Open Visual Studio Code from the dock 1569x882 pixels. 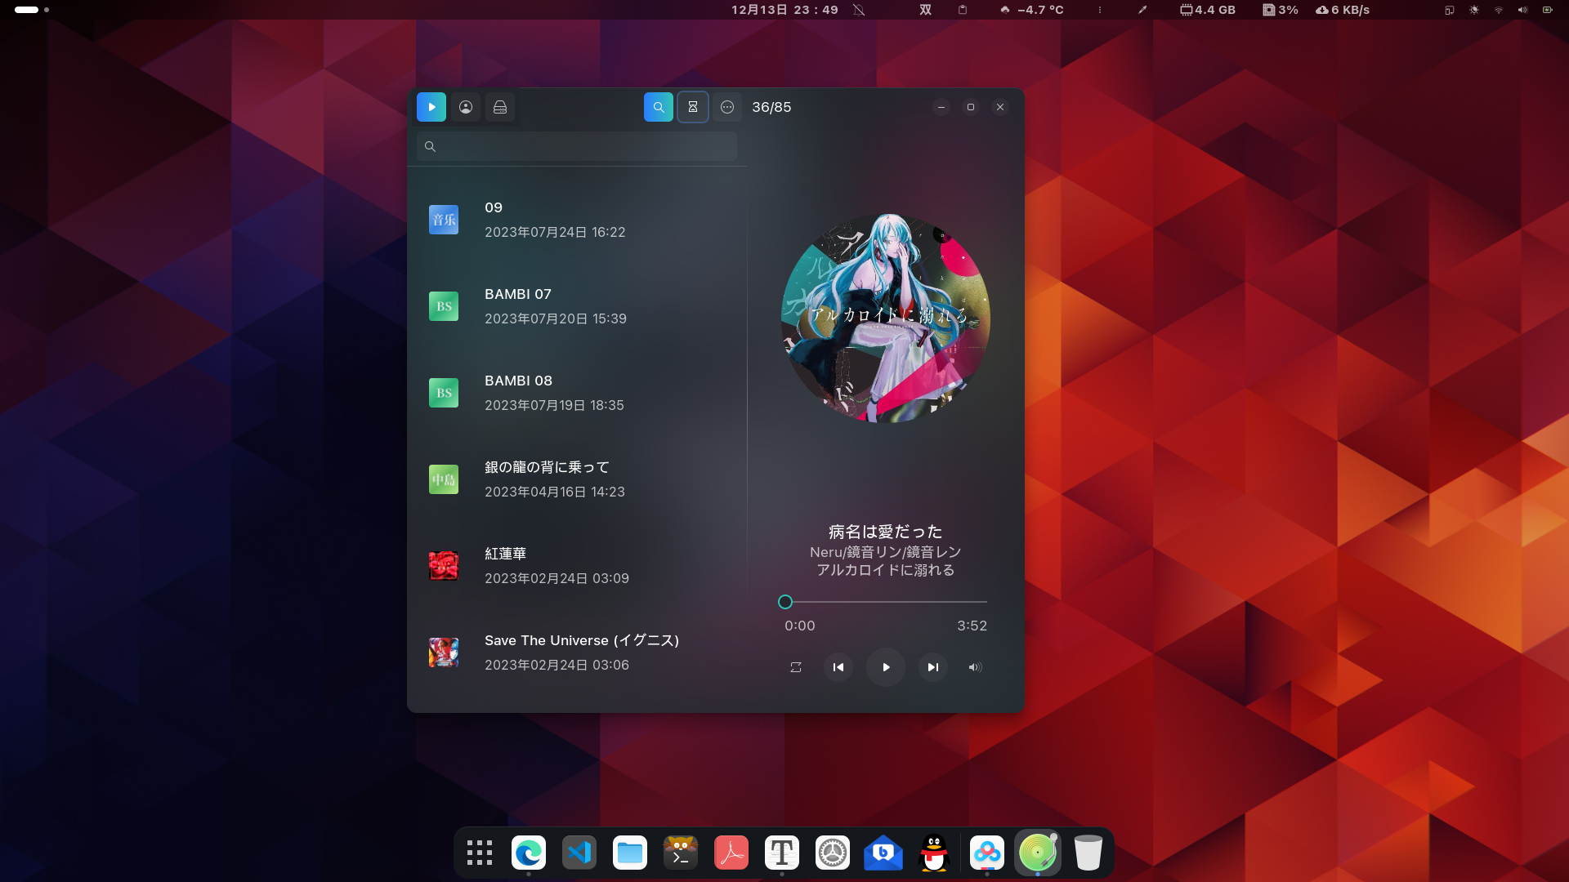tap(579, 852)
